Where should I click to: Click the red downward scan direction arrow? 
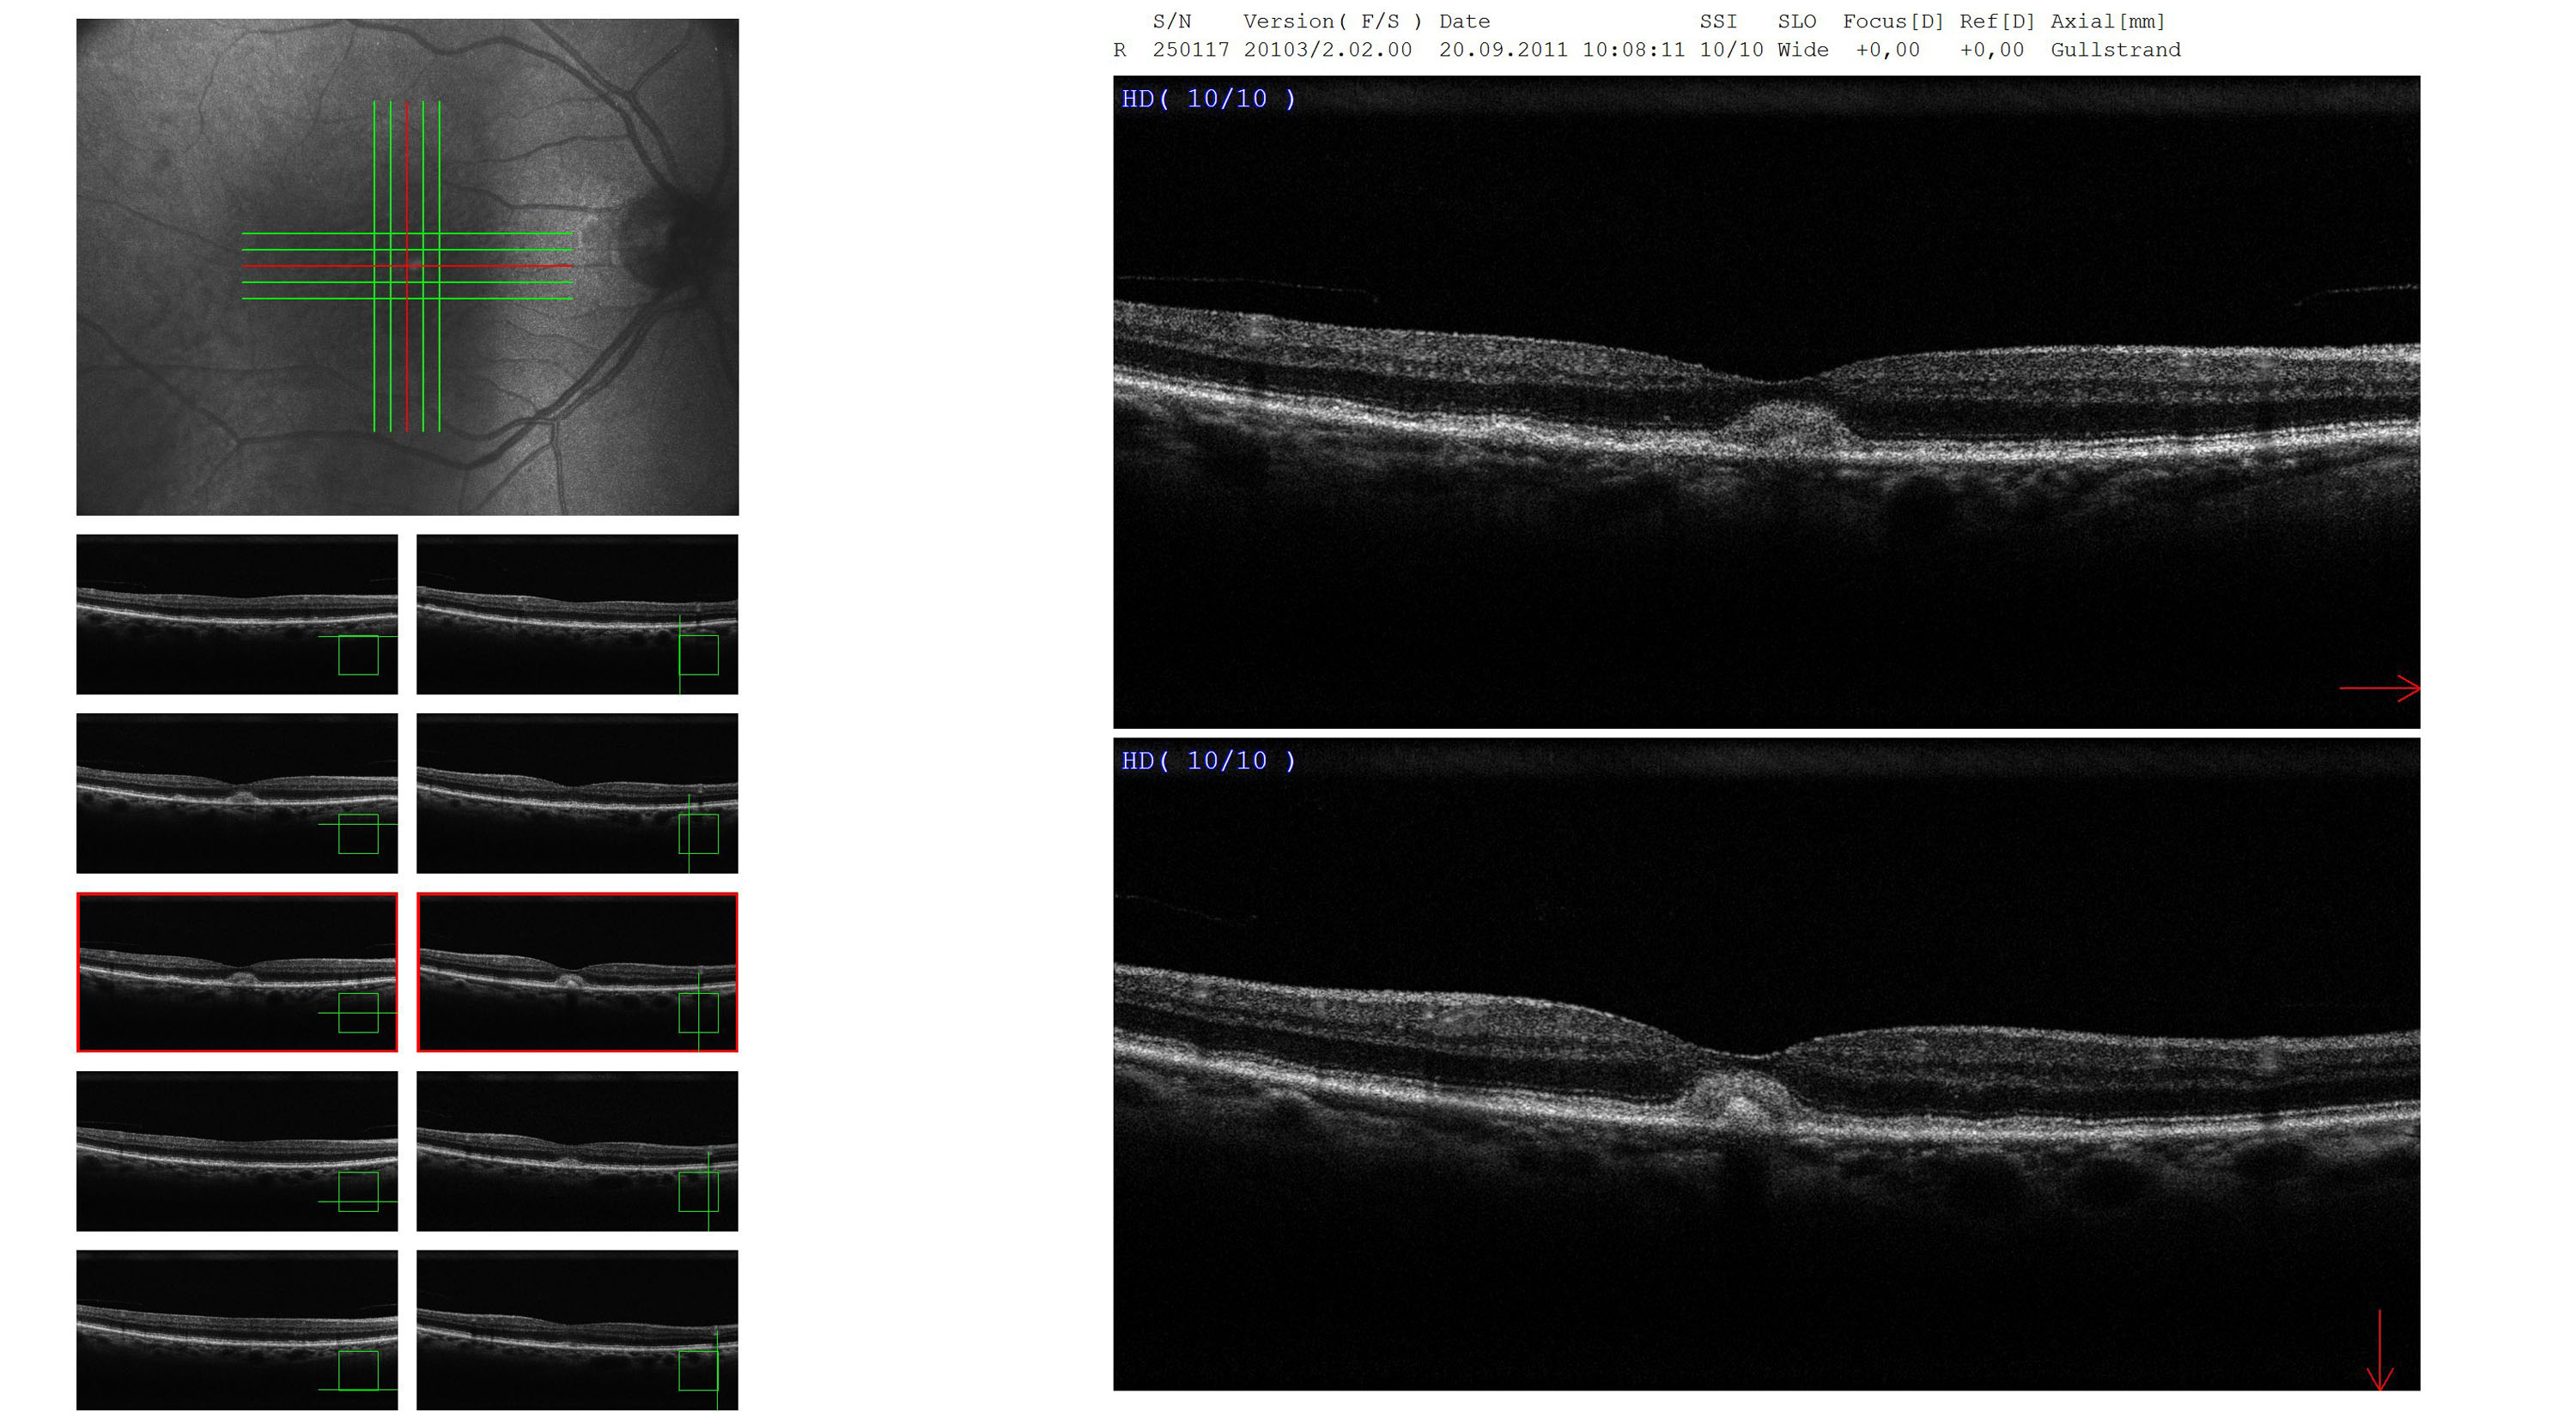pos(2380,1349)
